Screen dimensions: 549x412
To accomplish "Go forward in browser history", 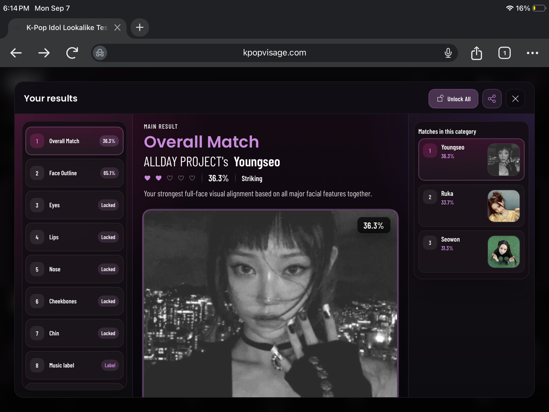I will coord(44,53).
